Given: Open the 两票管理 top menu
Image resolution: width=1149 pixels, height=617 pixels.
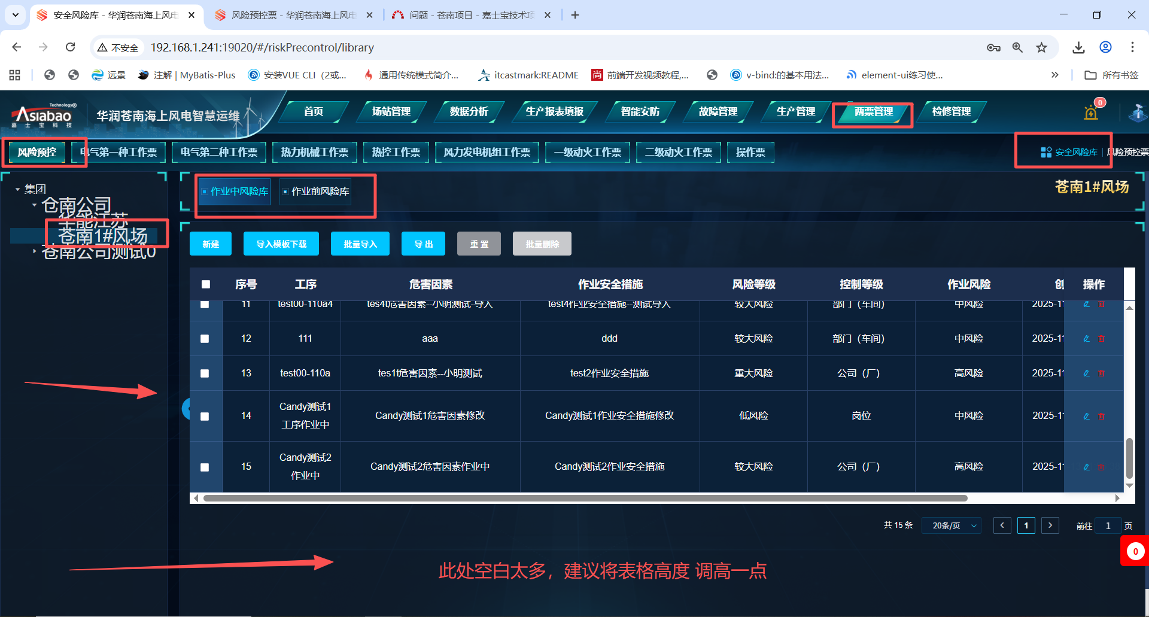Looking at the screenshot, I should (x=873, y=112).
